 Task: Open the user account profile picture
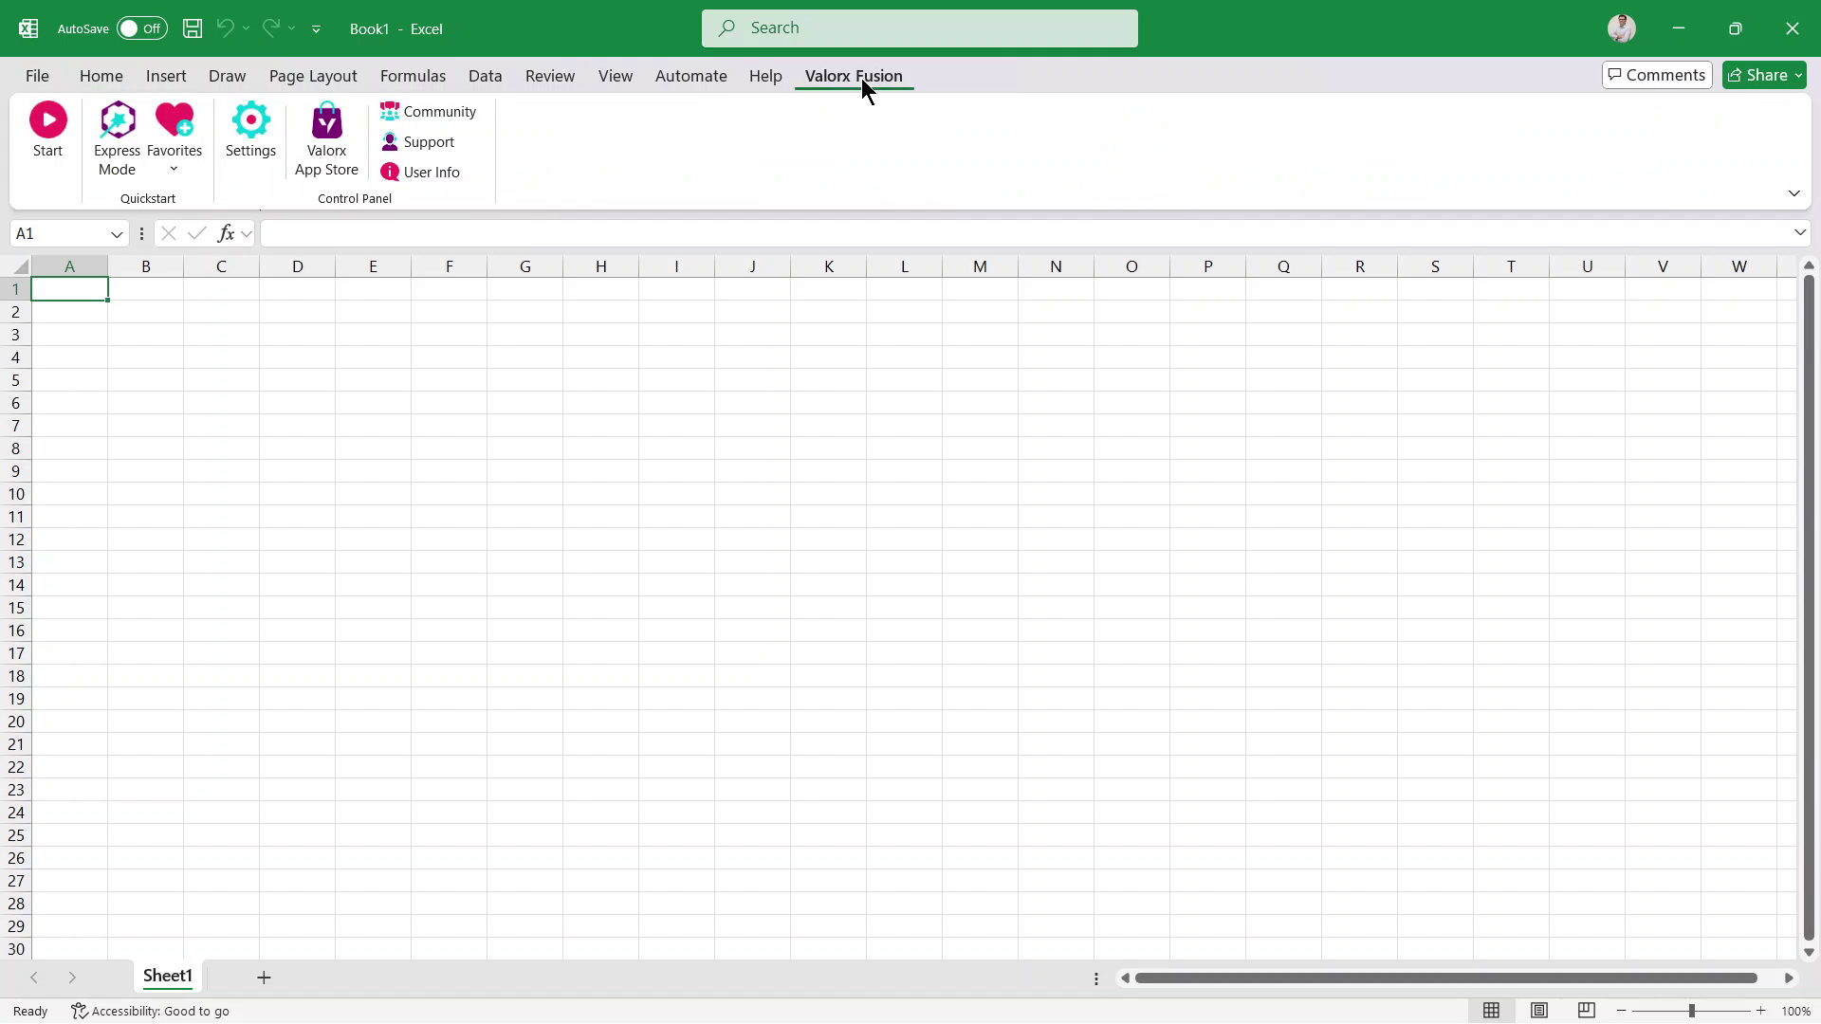click(x=1622, y=28)
